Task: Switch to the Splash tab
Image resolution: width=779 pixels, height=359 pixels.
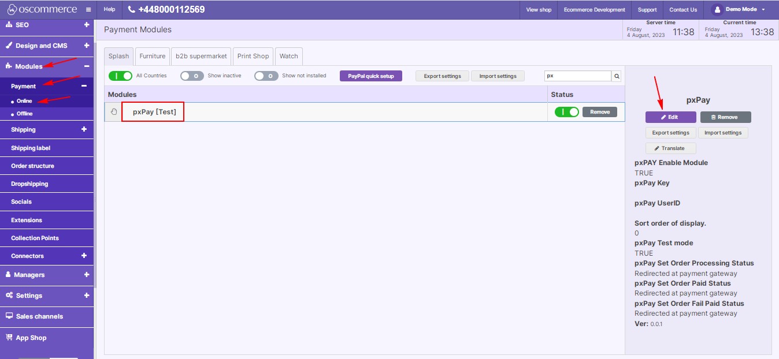Action: 119,56
